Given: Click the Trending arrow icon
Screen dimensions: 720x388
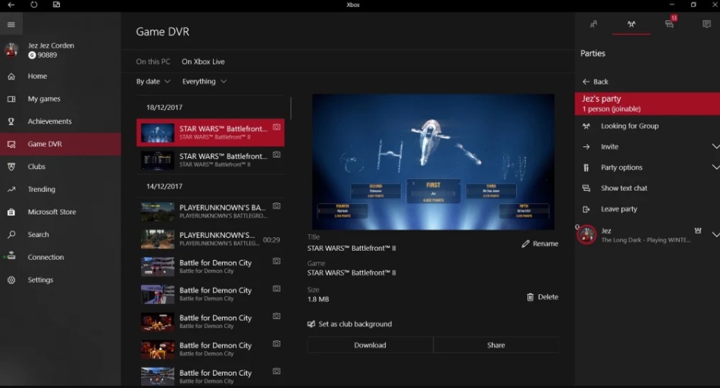Looking at the screenshot, I should coord(11,189).
